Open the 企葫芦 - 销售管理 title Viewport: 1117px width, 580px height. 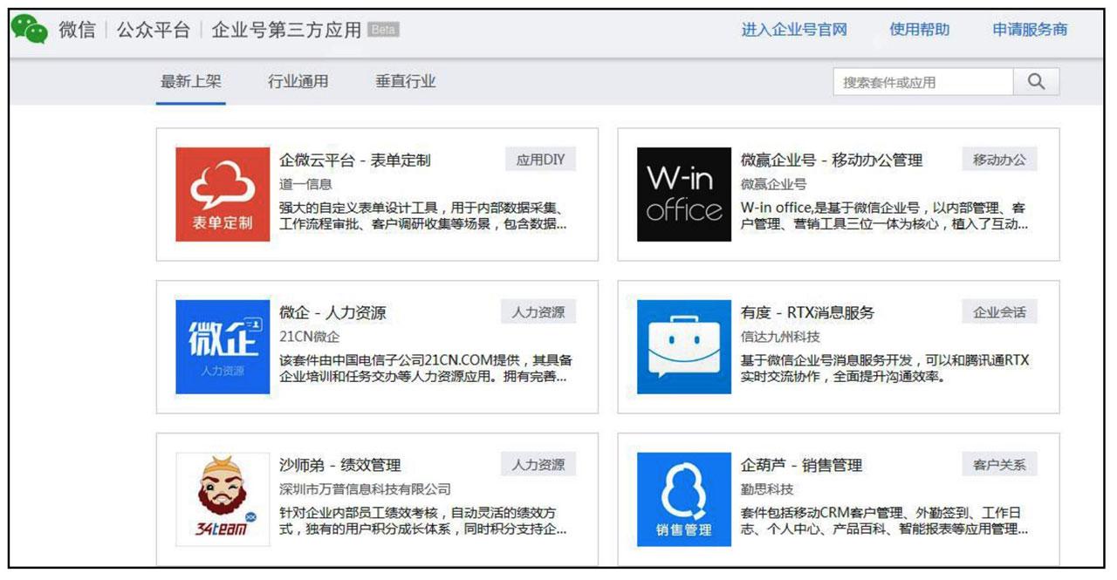(802, 466)
